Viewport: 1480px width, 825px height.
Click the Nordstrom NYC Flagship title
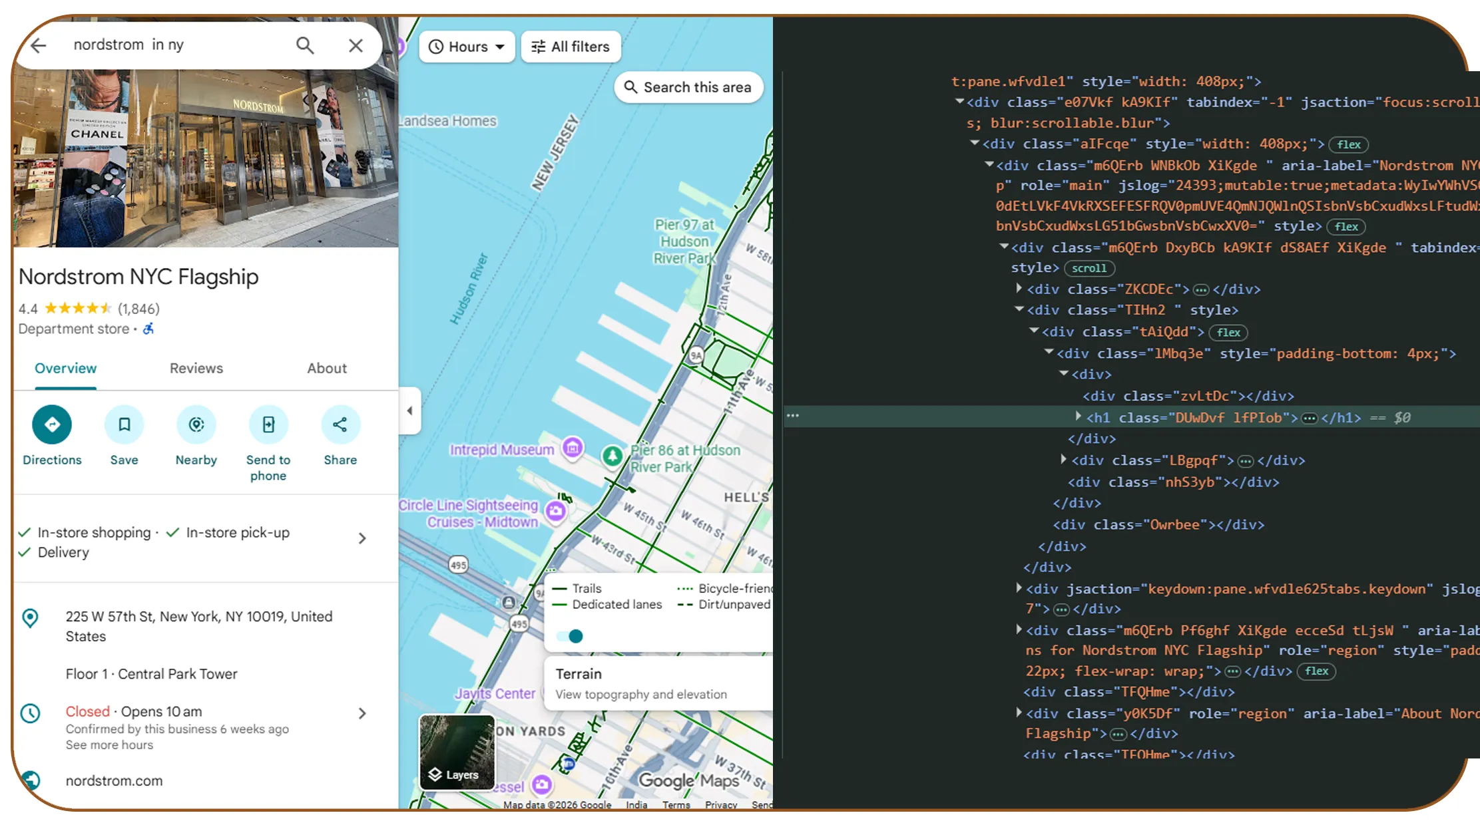[x=138, y=277]
